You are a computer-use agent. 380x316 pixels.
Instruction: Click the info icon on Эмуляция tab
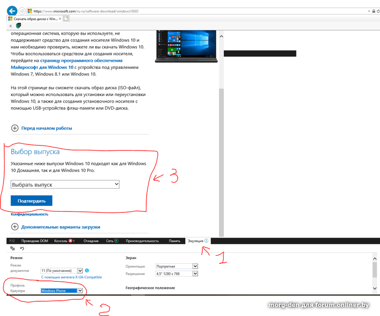206,241
